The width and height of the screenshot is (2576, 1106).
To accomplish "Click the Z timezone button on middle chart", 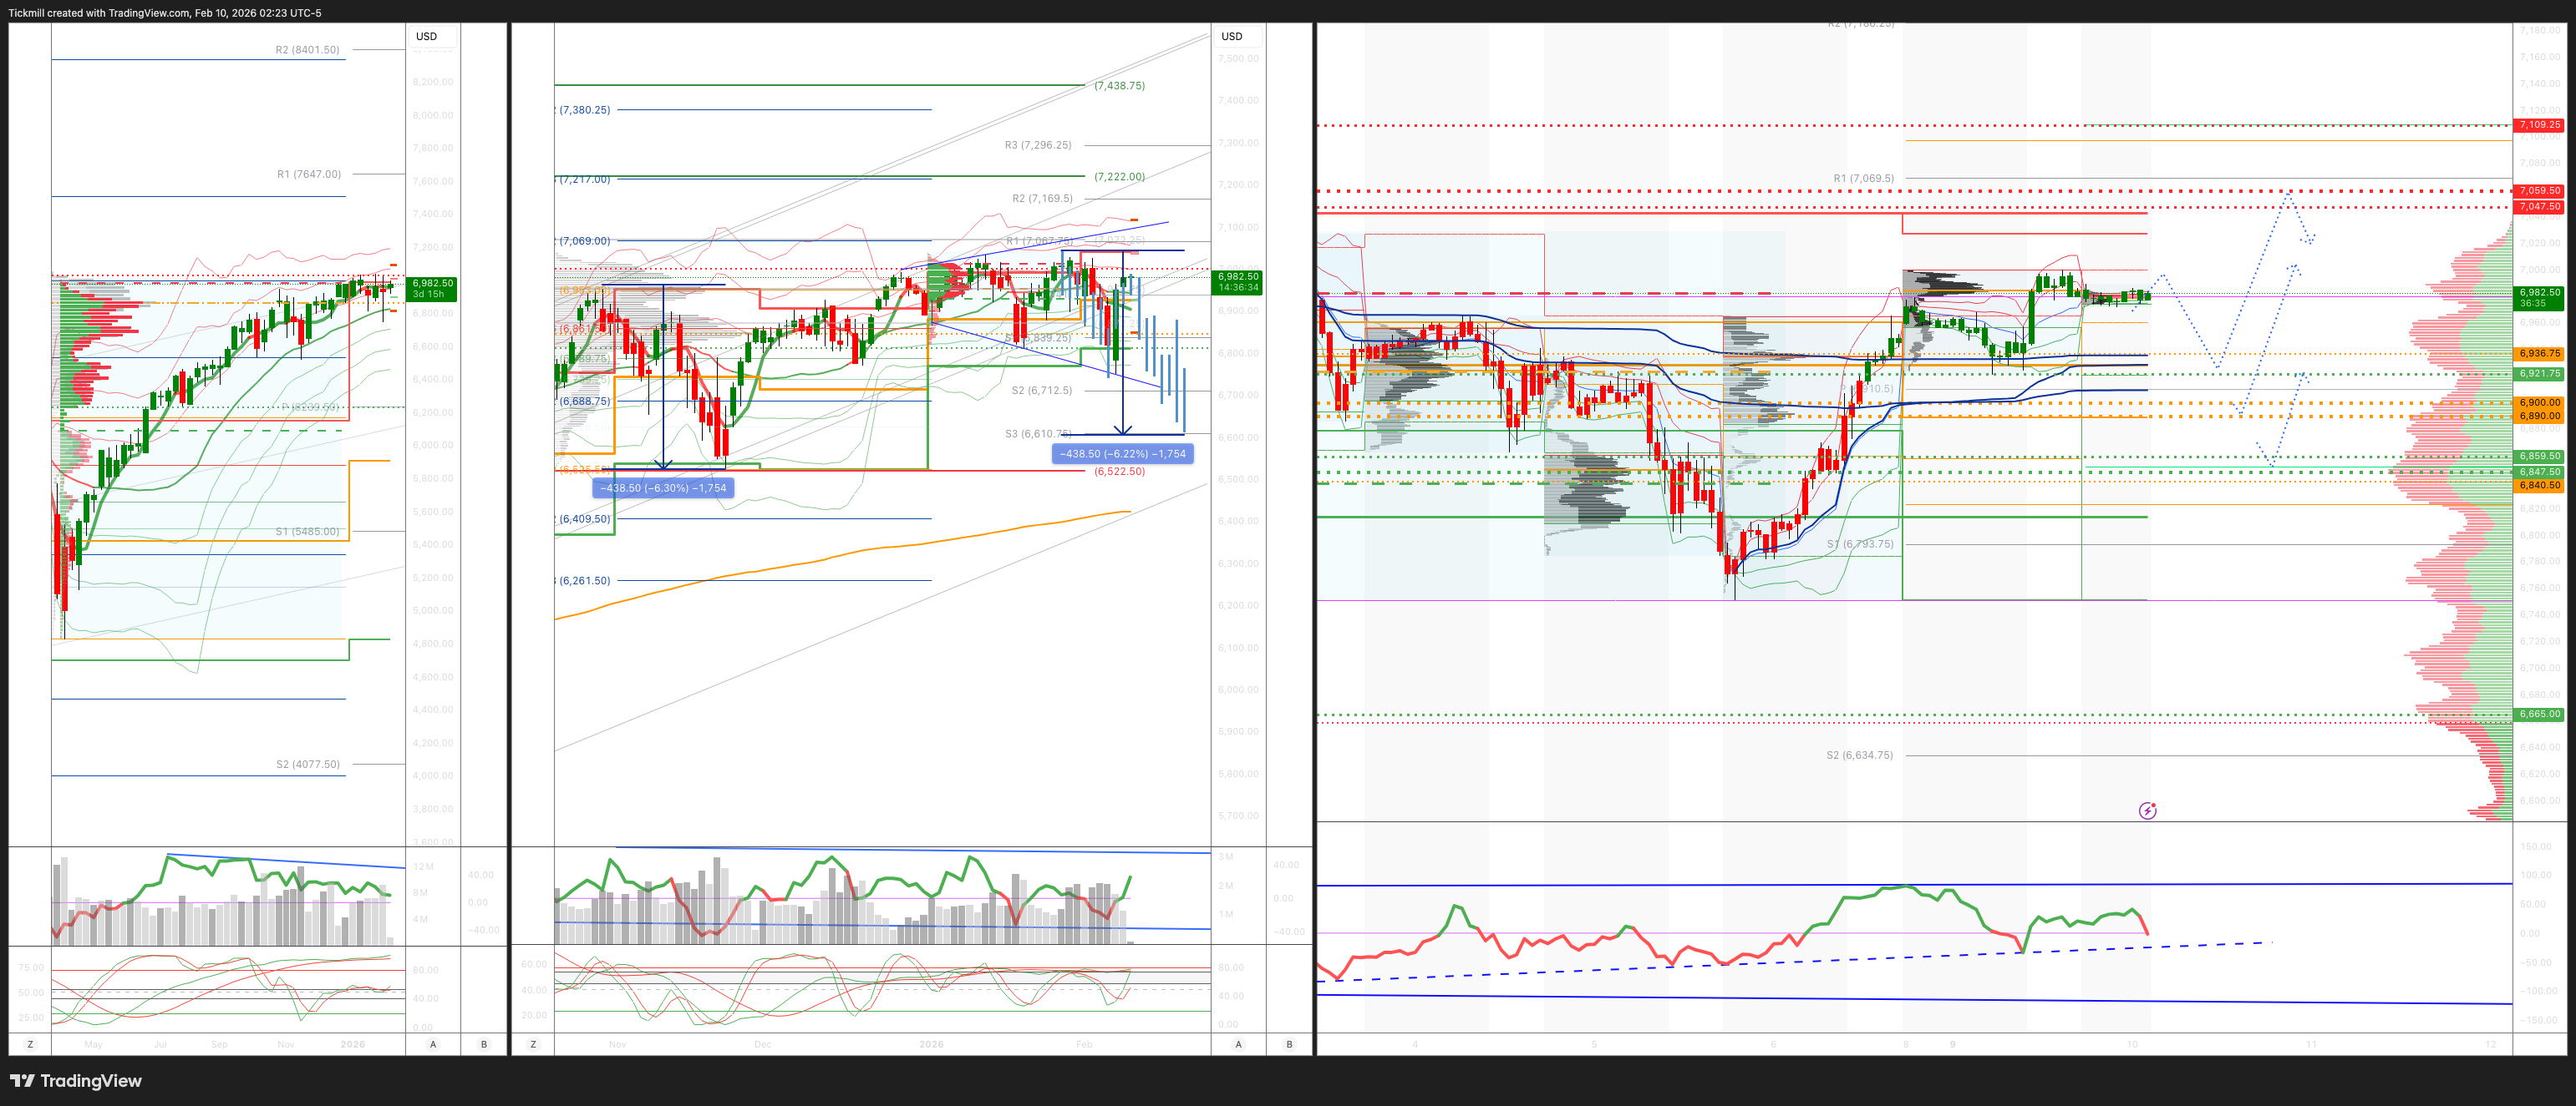I will pos(533,1044).
